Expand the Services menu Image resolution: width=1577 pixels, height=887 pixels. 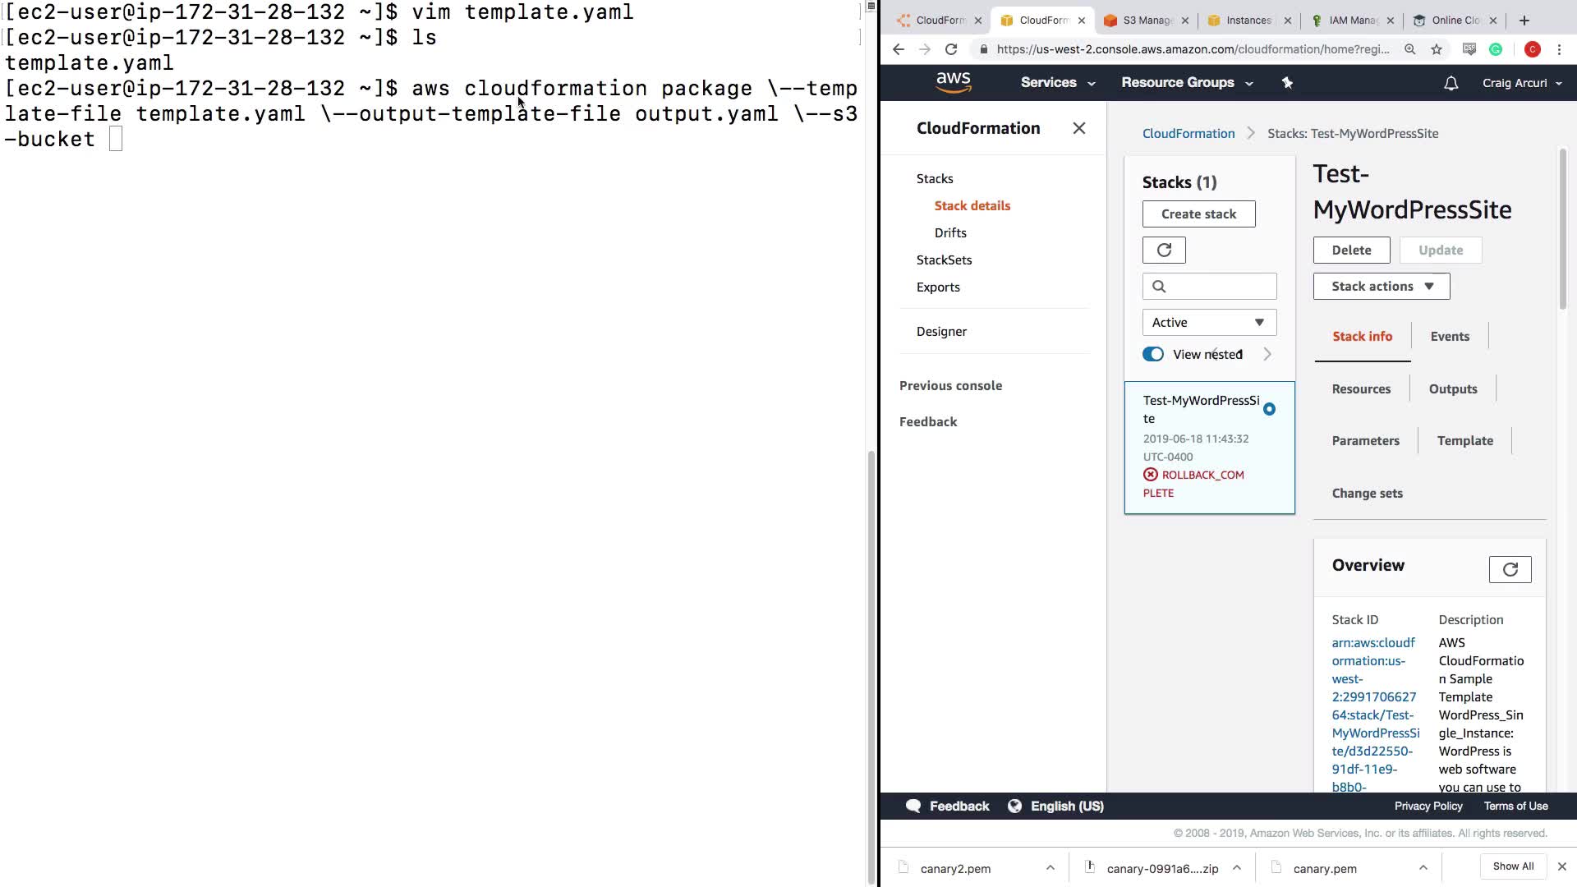[x=1057, y=83]
